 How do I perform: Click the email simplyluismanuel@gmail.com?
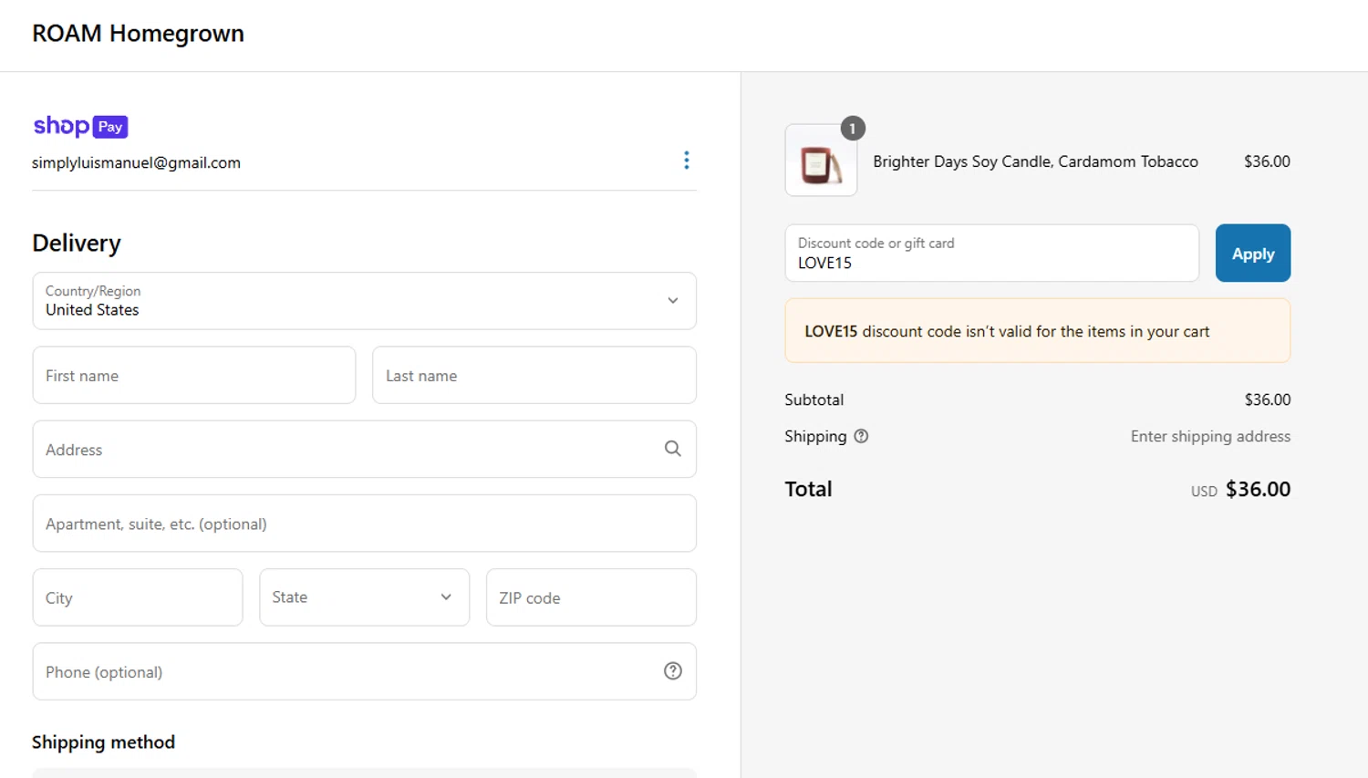[136, 162]
